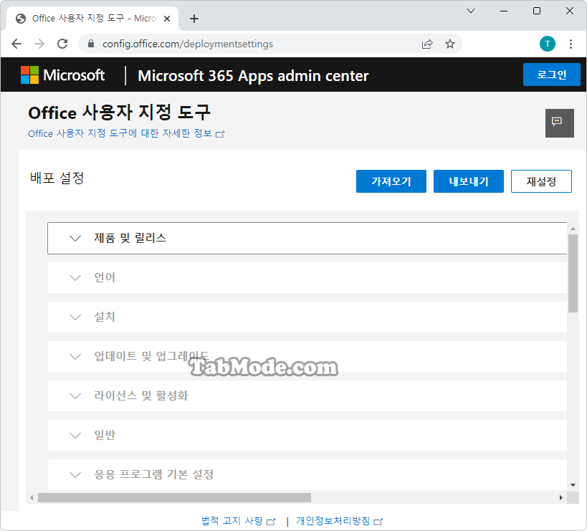This screenshot has height=531, width=587.
Task: Open the 법적 고지 사항 link
Action: coord(238,520)
